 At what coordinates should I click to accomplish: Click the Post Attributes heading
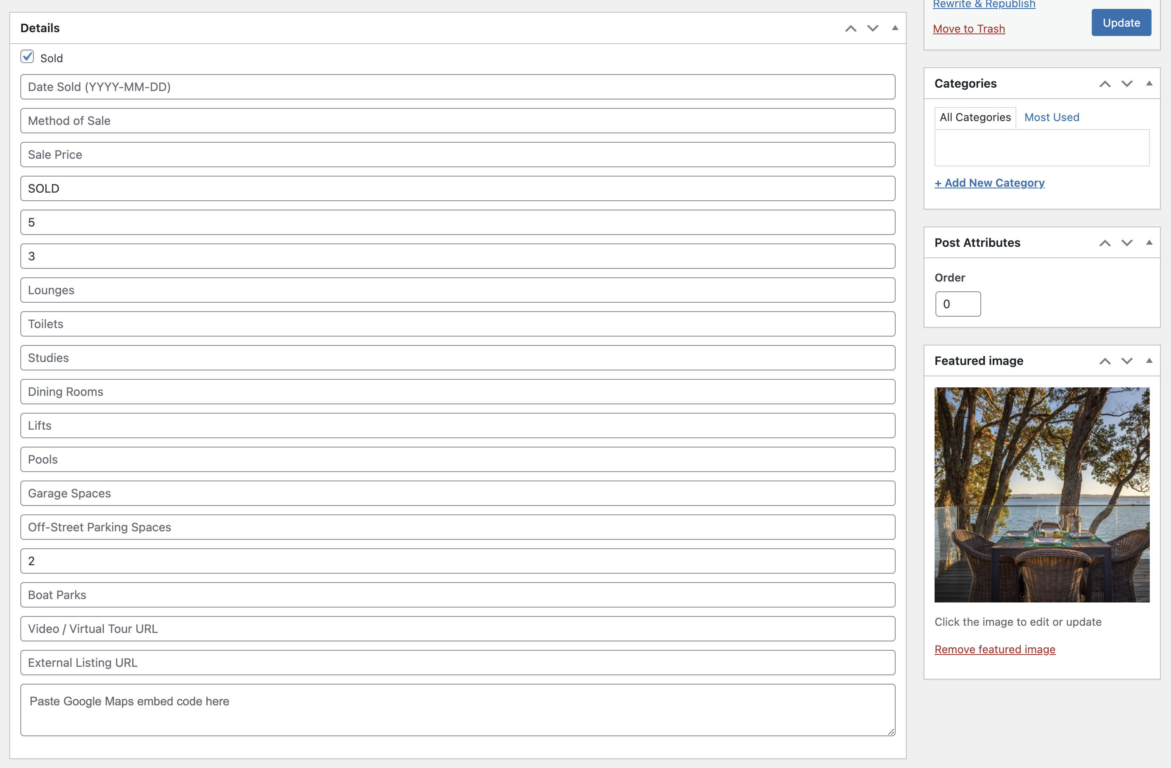(977, 243)
